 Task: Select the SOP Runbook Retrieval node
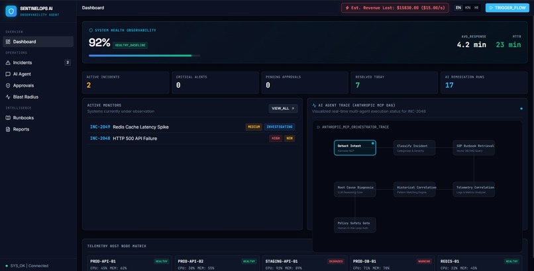474,148
